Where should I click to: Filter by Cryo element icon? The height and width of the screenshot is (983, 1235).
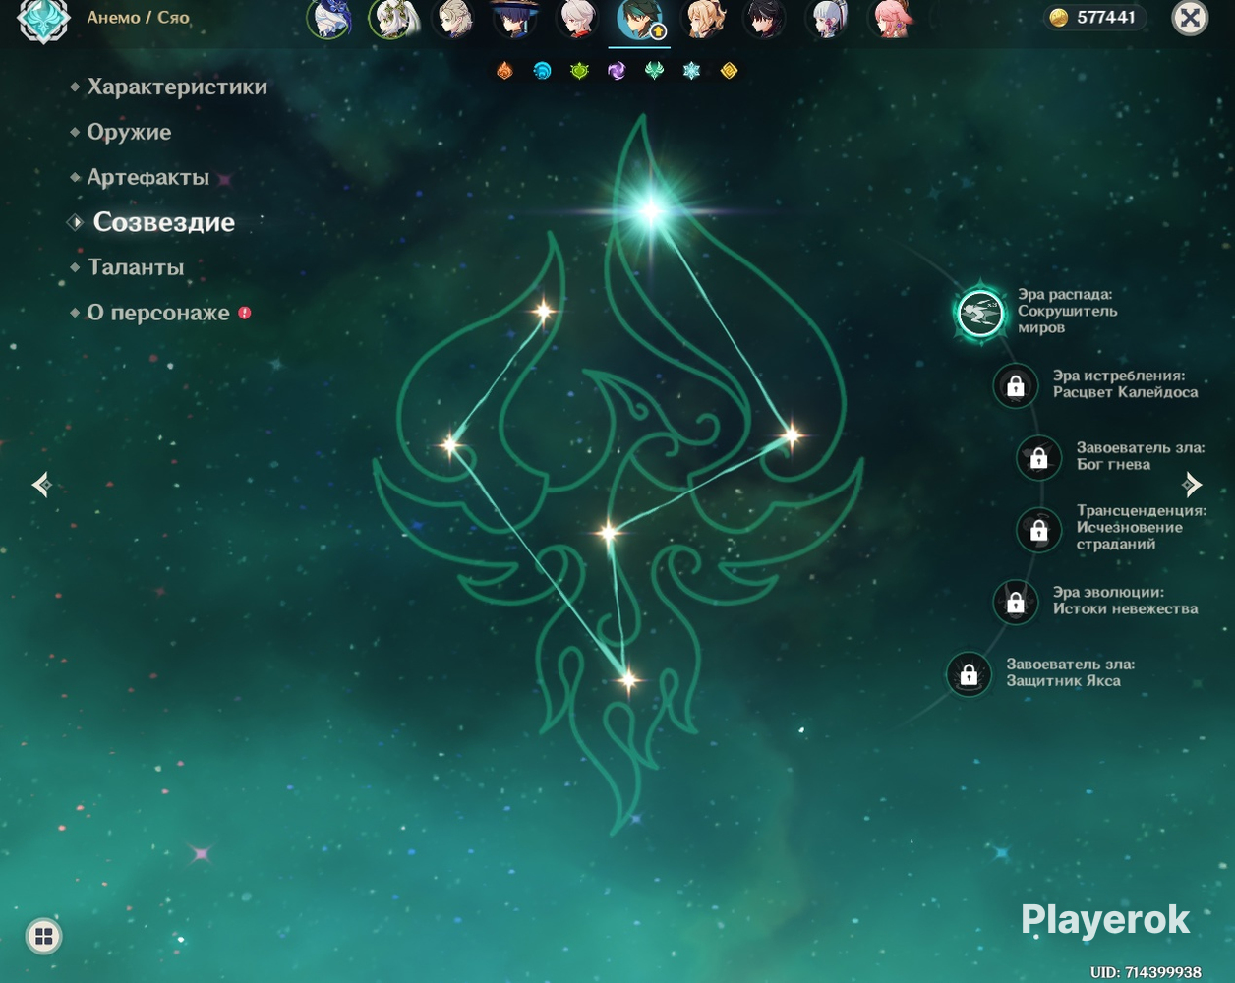click(691, 71)
